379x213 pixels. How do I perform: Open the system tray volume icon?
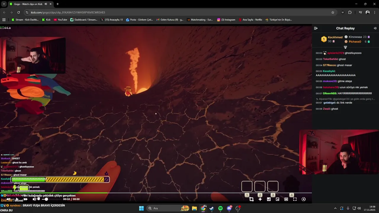tap(359, 208)
